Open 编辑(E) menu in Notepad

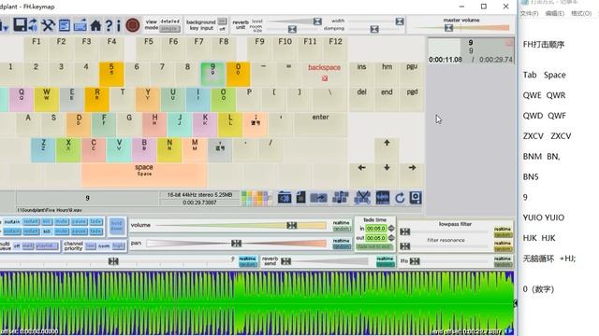[x=555, y=13]
